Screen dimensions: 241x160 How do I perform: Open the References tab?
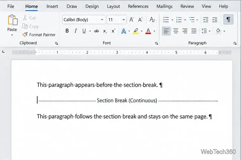pos(138,6)
